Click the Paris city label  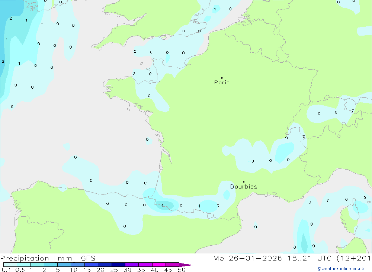[222, 82]
